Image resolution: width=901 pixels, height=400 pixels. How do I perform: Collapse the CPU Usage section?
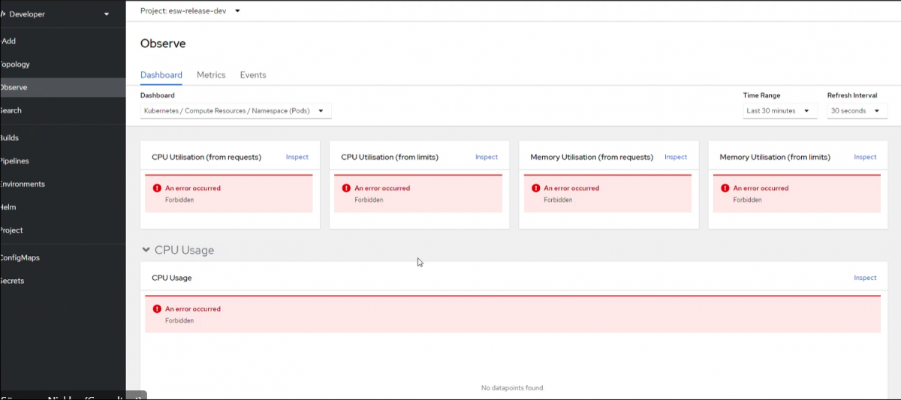tap(146, 250)
